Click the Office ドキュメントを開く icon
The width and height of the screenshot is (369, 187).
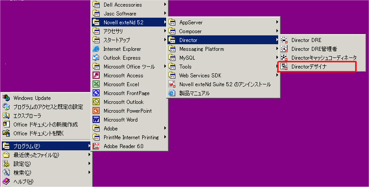tap(6, 133)
